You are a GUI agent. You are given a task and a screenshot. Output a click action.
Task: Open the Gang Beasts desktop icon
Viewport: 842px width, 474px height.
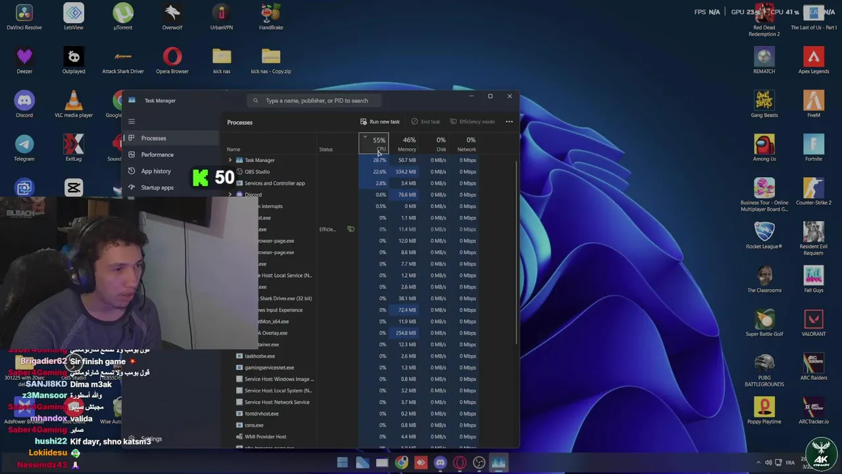click(764, 104)
